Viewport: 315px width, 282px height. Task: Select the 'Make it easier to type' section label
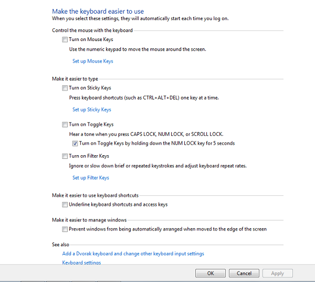75,79
